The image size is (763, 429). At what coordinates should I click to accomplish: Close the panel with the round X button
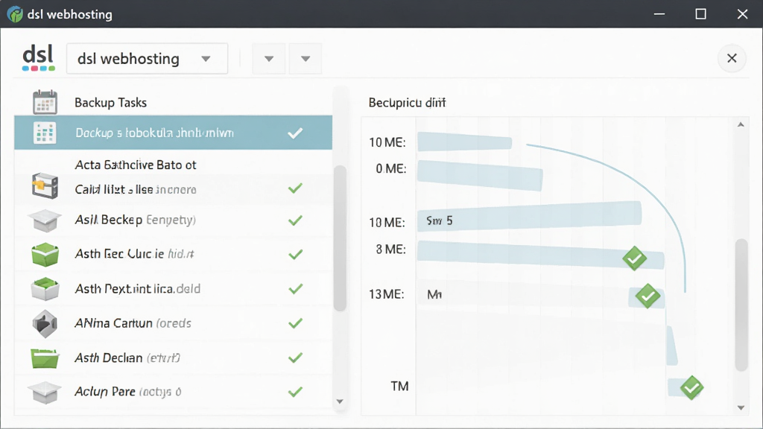[732, 58]
